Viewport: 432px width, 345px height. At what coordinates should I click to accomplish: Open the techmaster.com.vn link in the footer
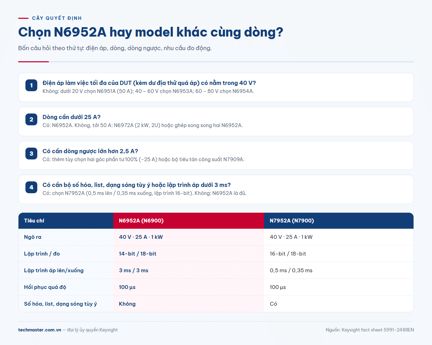pyautogui.click(x=40, y=330)
